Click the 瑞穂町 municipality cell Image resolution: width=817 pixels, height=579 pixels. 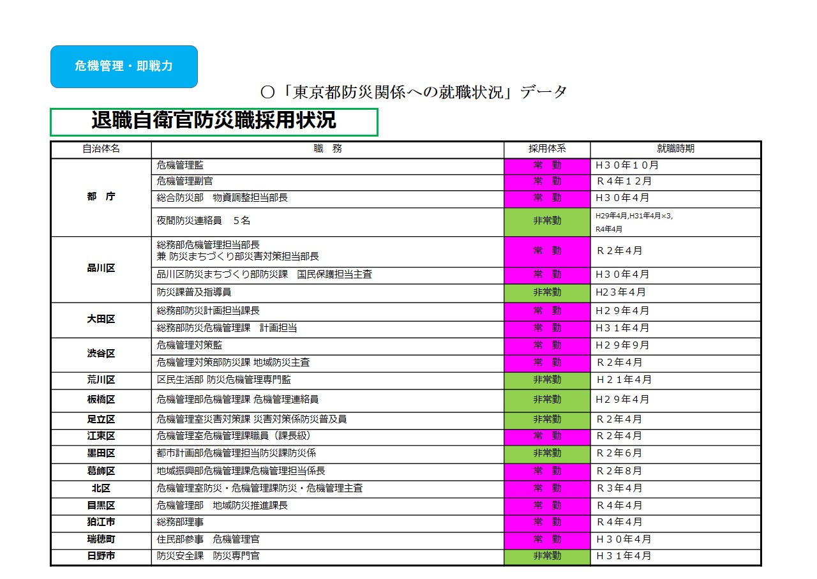point(101,541)
